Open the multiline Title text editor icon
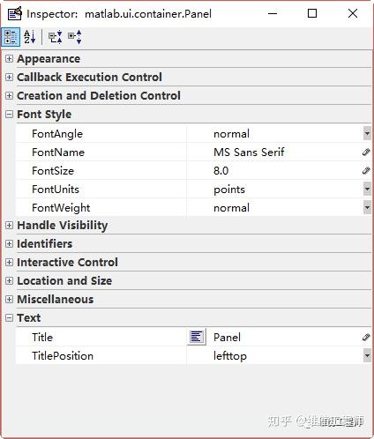 tap(197, 337)
